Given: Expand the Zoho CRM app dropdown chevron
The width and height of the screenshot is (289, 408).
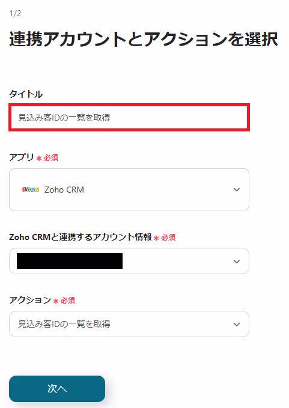Looking at the screenshot, I should (x=237, y=190).
